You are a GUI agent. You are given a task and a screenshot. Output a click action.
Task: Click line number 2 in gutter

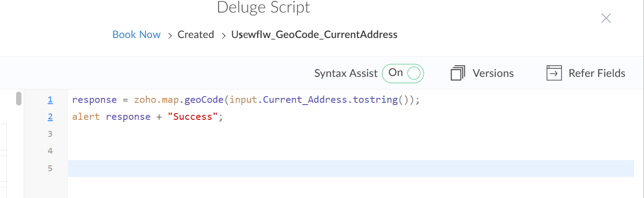point(50,117)
